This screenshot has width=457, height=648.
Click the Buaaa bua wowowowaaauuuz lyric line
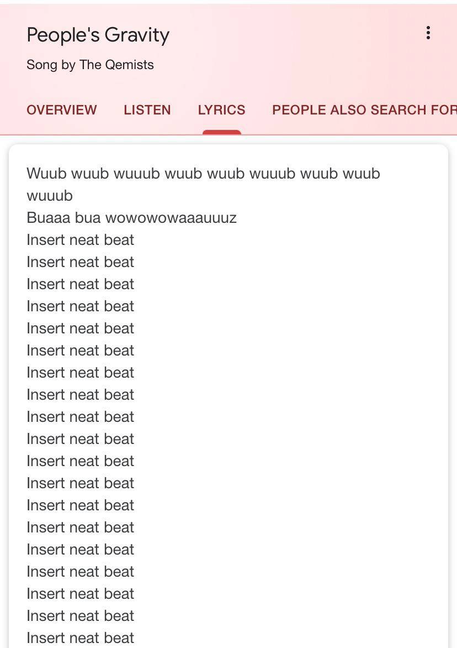click(x=131, y=218)
